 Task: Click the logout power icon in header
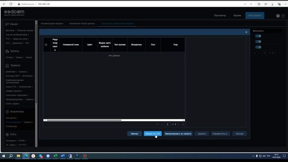pos(283,16)
